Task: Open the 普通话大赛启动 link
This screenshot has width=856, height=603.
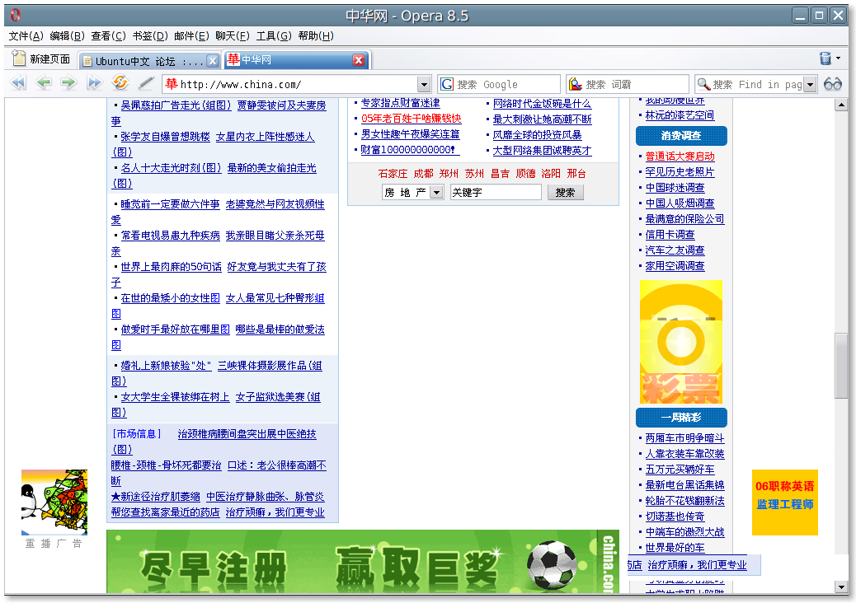Action: pyautogui.click(x=680, y=157)
